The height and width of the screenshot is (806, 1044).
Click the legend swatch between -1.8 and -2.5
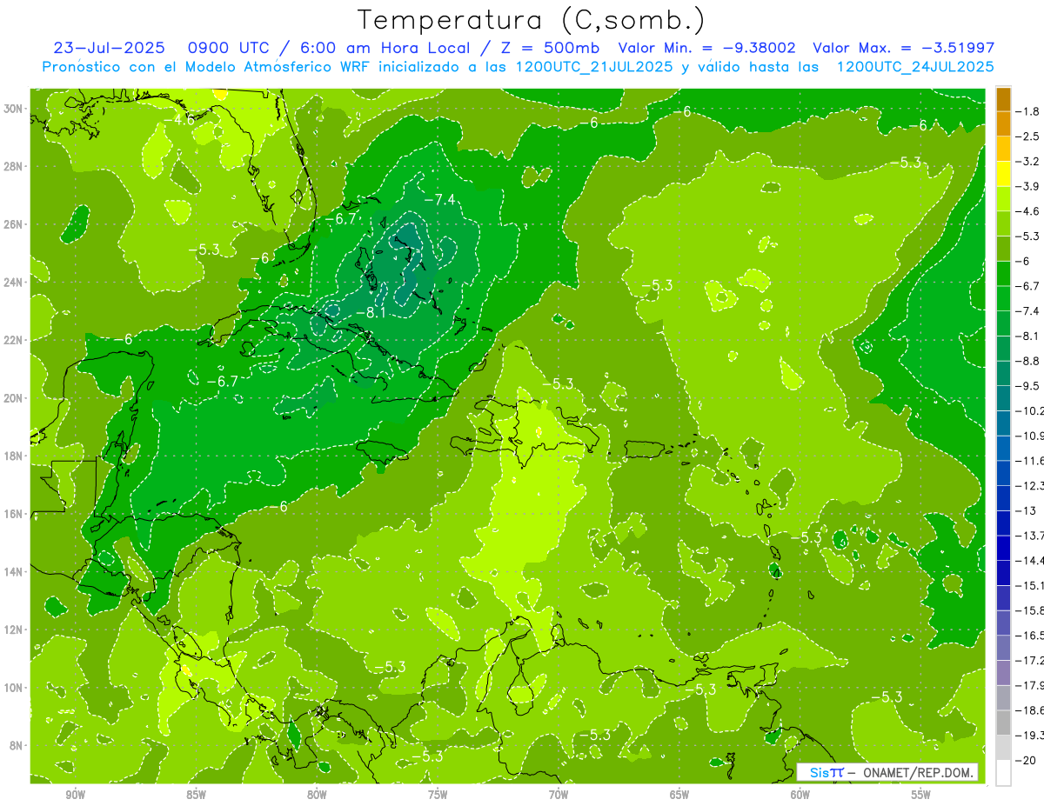(1003, 124)
